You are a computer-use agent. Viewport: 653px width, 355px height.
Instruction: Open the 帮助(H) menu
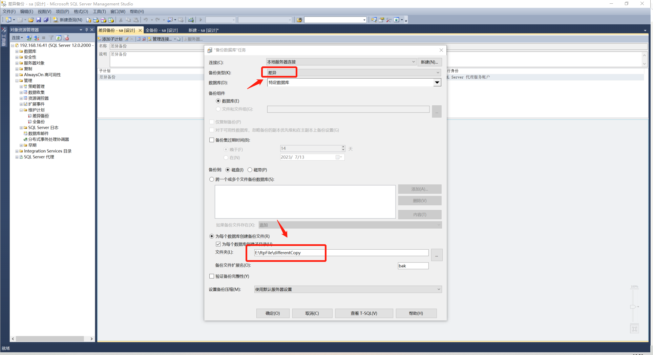coord(137,12)
